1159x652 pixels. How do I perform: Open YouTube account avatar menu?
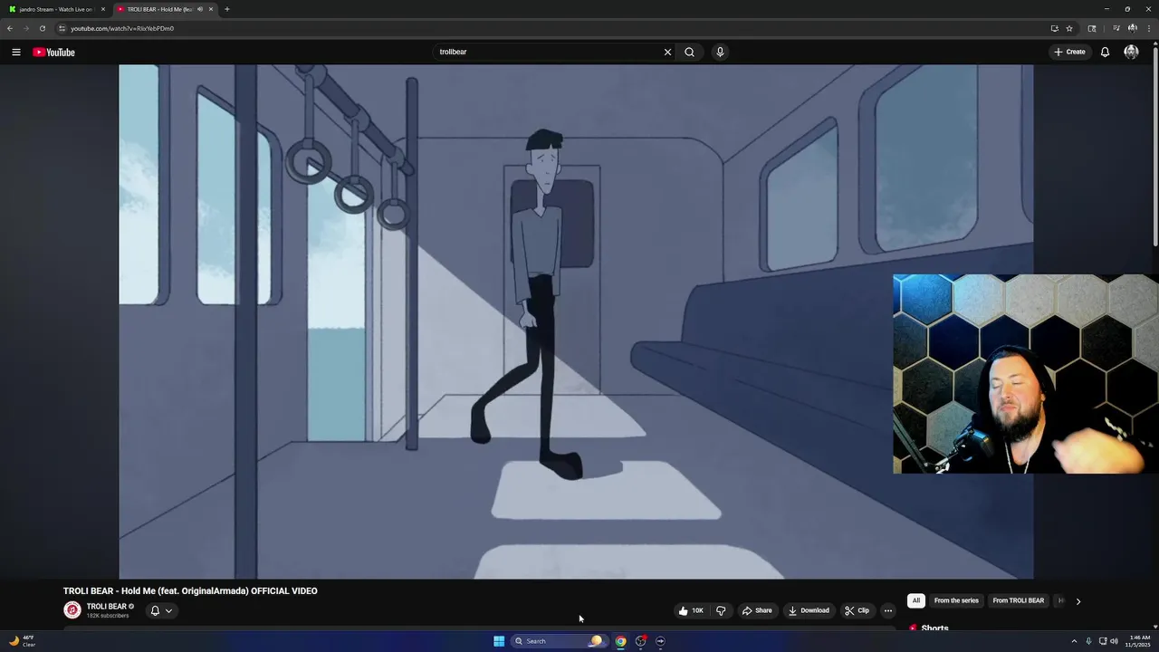1131,52
